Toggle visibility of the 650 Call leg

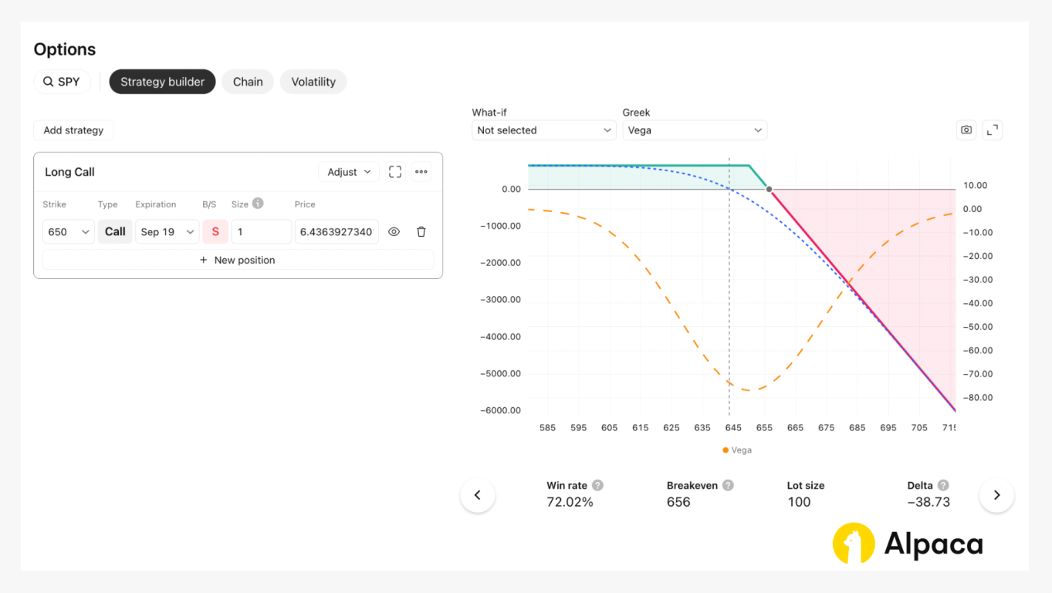click(x=394, y=231)
